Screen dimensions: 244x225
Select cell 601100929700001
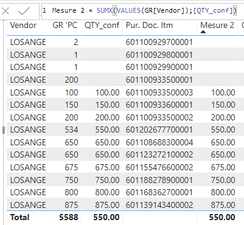point(159,42)
